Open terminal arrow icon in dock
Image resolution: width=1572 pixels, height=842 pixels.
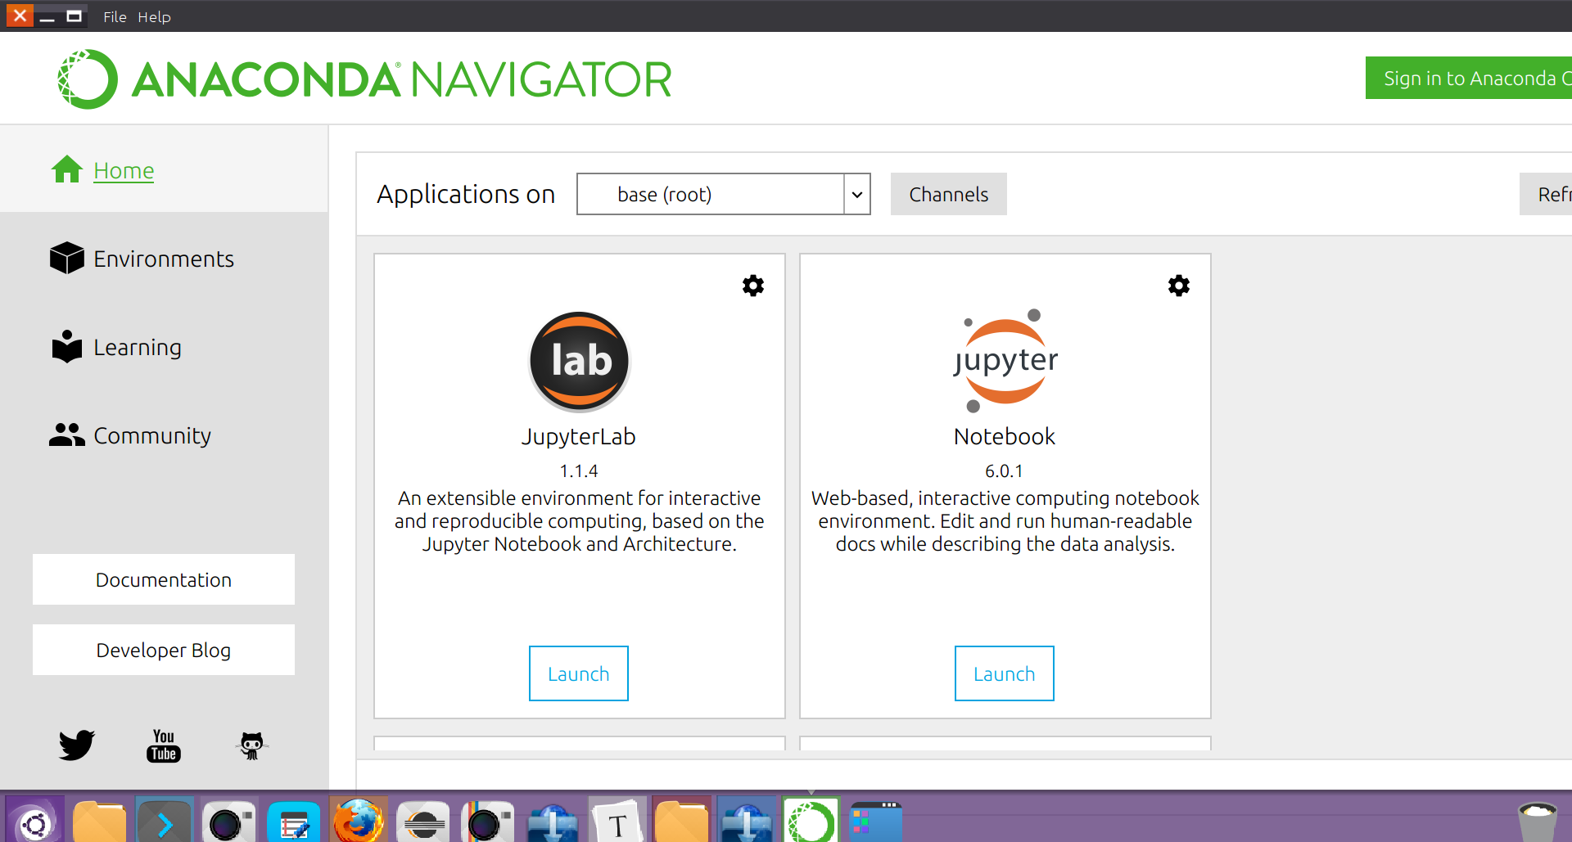pyautogui.click(x=165, y=820)
